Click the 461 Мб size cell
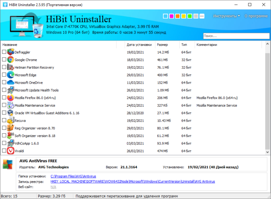This screenshot has height=199, width=271. (x=162, y=60)
